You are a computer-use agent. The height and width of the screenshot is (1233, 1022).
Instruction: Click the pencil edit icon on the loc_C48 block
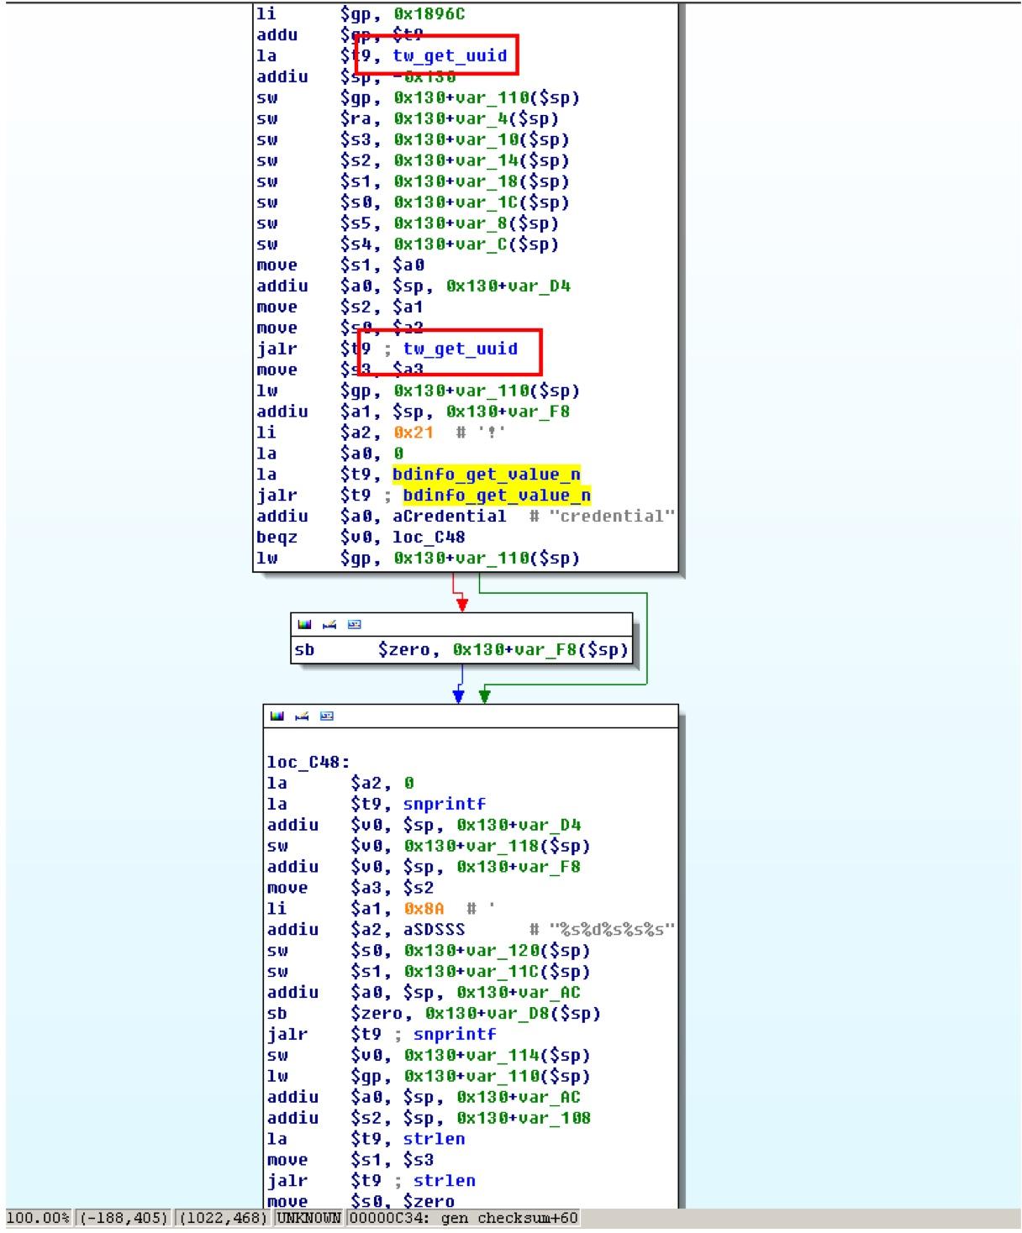tap(303, 716)
